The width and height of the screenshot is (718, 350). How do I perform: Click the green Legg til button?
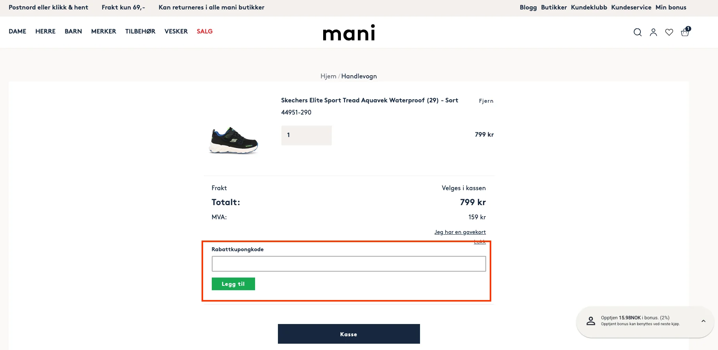click(x=233, y=284)
